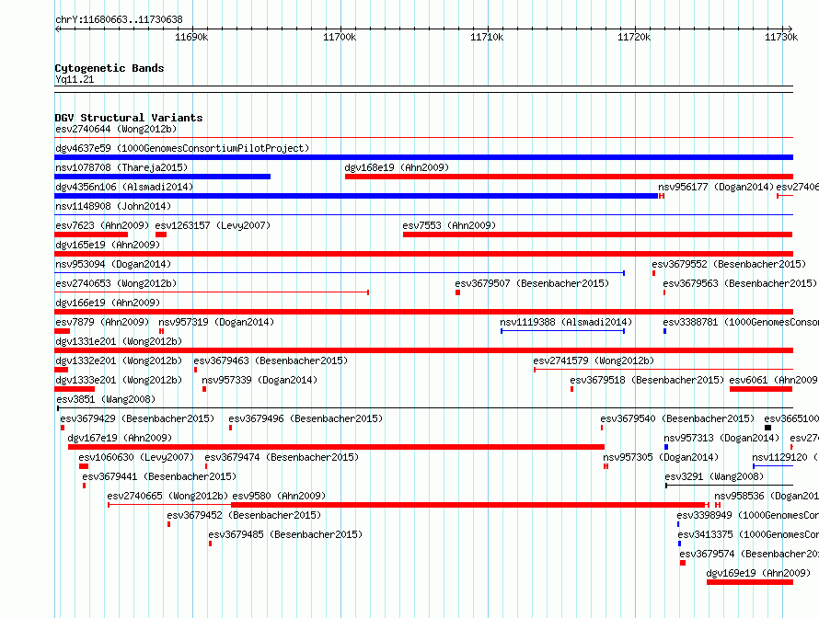Image resolution: width=819 pixels, height=618 pixels.
Task: Open nsv956177 (Dogan2014) variant label
Action: click(716, 187)
